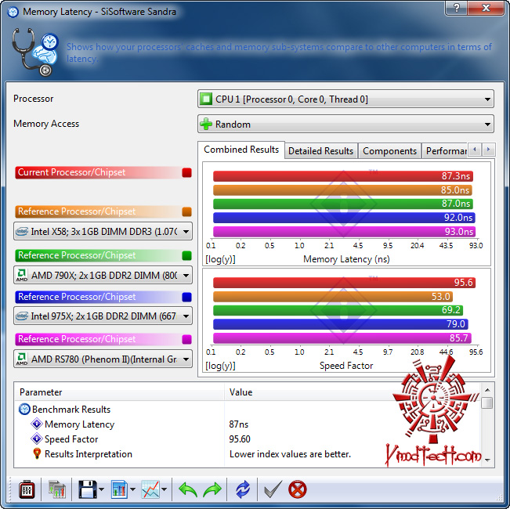Click the floppy disk save icon
This screenshot has width=510, height=509.
[88, 489]
